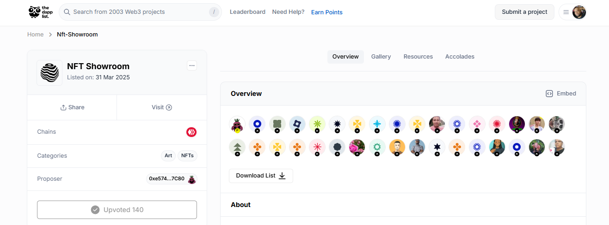The width and height of the screenshot is (609, 225).
Task: Open the red sunburst avatar
Action: 497,124
